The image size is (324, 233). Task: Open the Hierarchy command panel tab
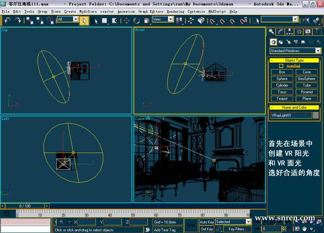pos(289,32)
